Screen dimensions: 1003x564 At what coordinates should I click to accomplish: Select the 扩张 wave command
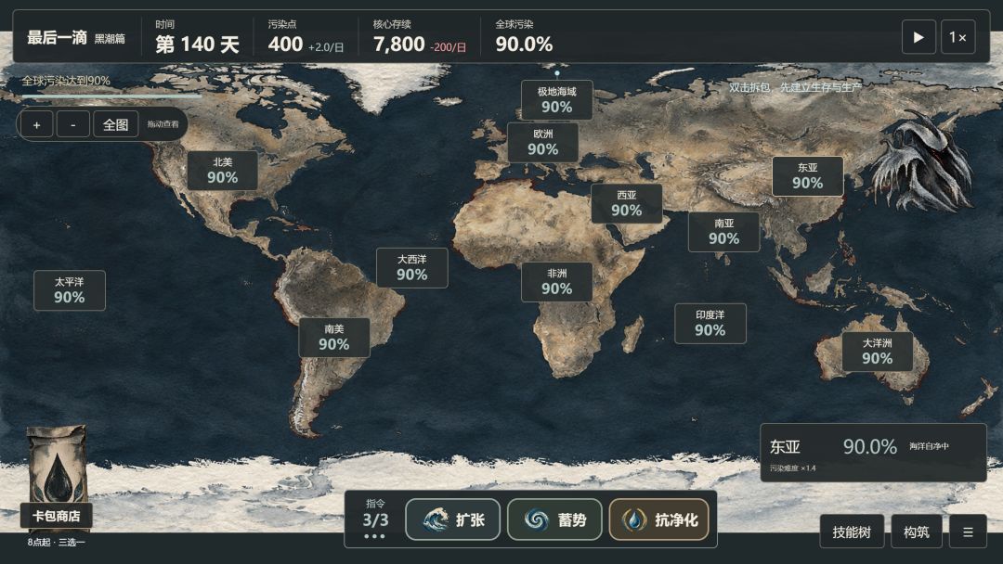(453, 519)
